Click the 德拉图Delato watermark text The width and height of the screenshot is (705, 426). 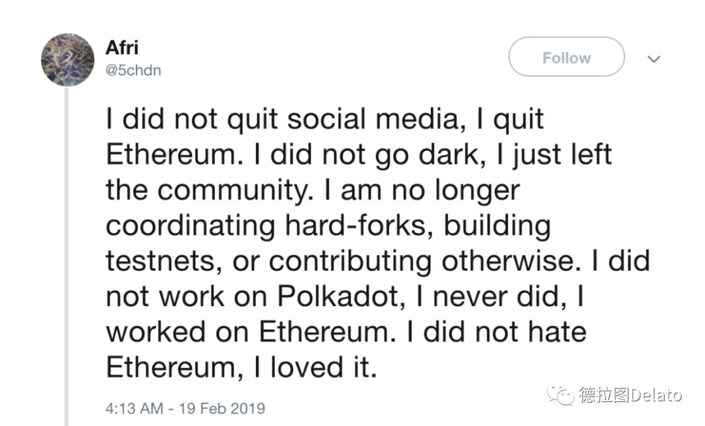631,395
